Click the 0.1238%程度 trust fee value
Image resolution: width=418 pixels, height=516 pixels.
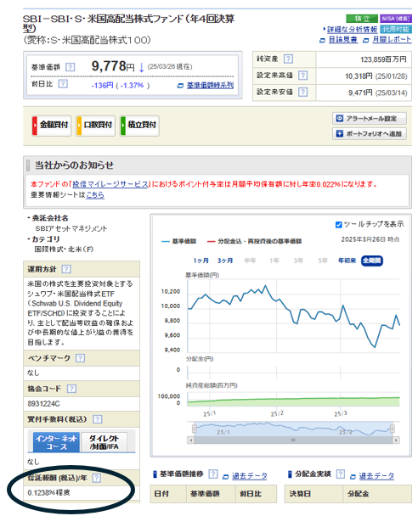point(48,492)
